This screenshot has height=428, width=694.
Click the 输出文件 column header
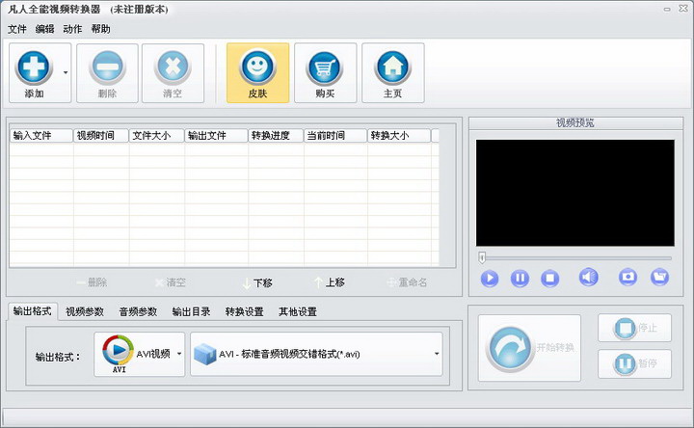tap(216, 136)
